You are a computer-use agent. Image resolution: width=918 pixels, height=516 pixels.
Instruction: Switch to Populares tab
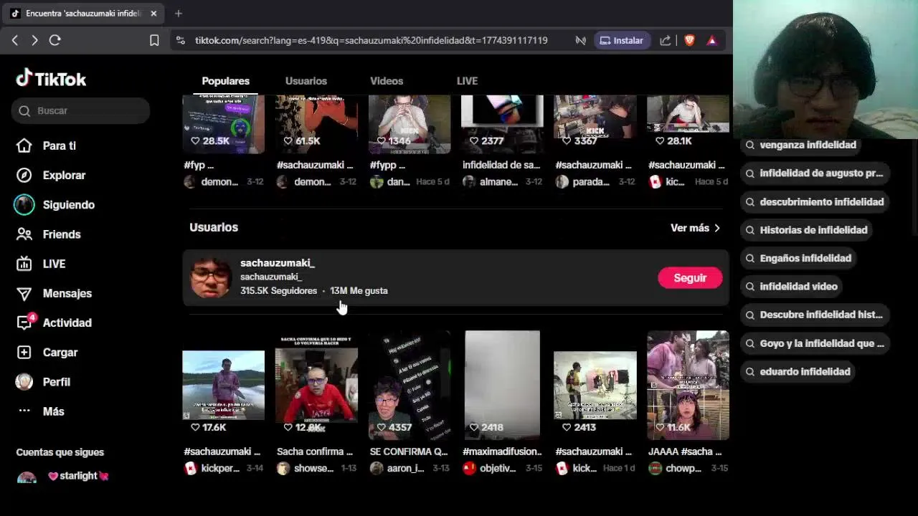point(225,81)
